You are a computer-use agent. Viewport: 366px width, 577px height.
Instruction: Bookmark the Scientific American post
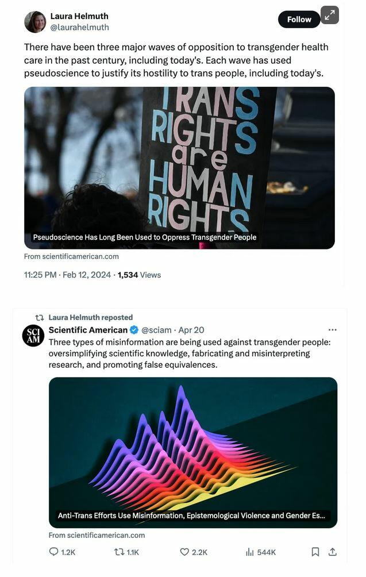[x=315, y=552]
